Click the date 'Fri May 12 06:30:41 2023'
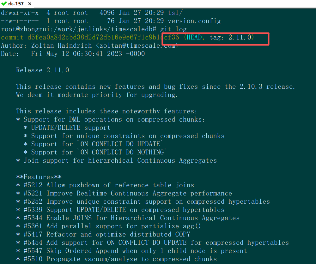This screenshot has height=264, width=316. (x=76, y=54)
